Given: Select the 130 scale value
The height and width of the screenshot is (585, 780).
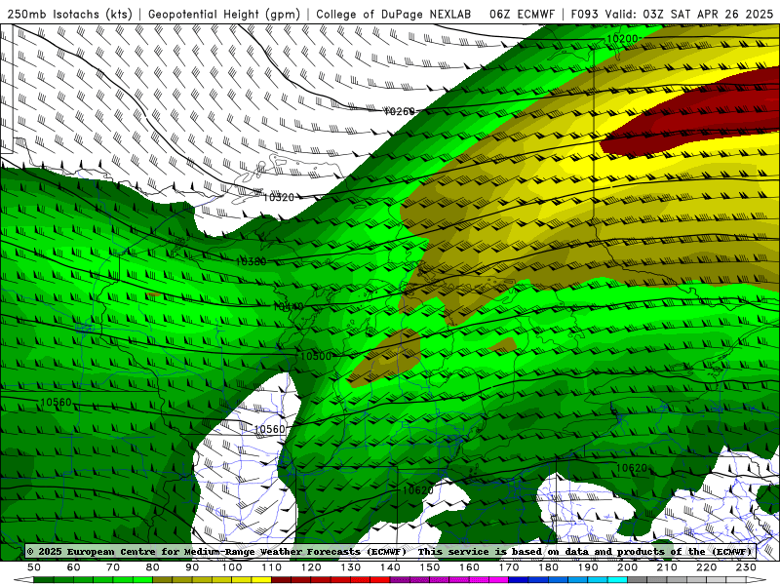Looking at the screenshot, I should coord(351,567).
